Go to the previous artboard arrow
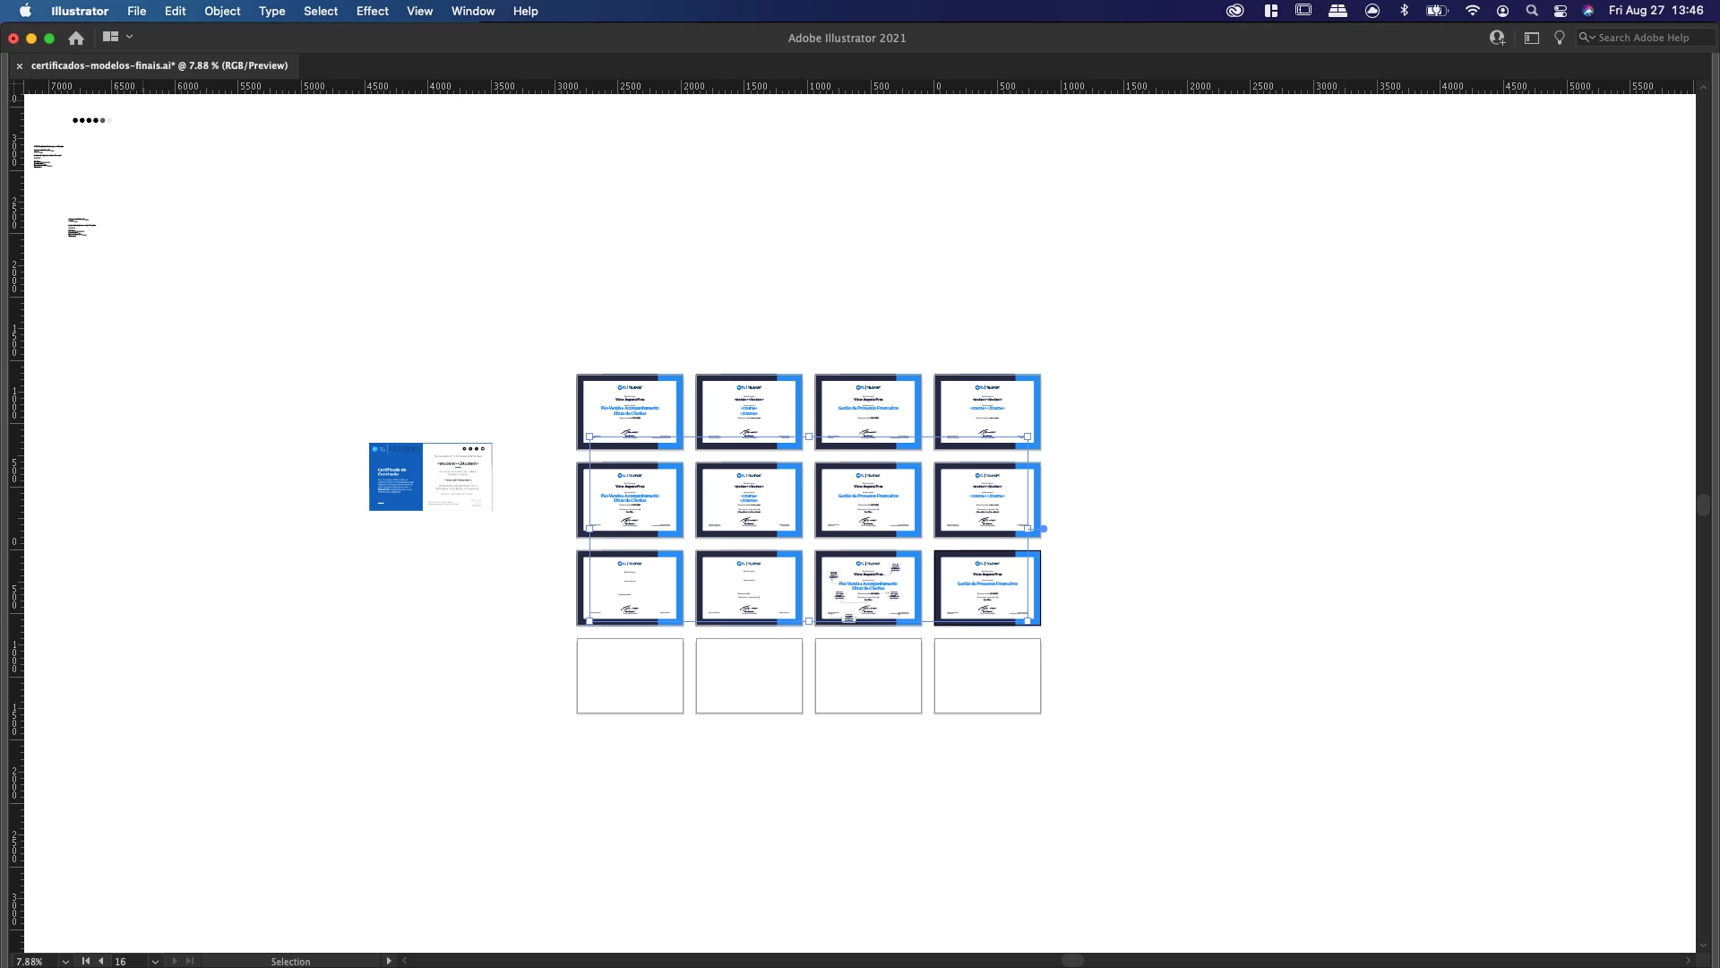1720x968 pixels. point(101,961)
